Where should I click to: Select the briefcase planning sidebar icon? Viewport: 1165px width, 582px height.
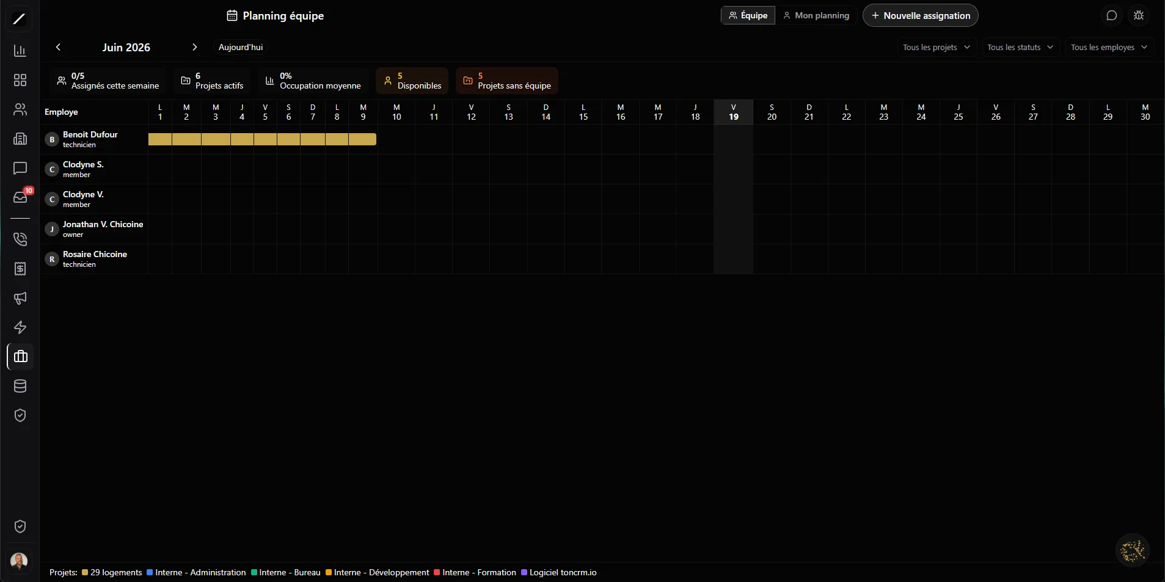pos(20,357)
